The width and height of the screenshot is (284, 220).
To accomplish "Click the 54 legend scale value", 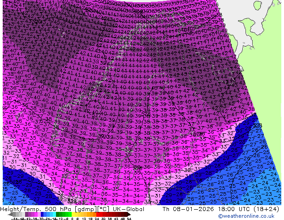I will click(129, 219).
